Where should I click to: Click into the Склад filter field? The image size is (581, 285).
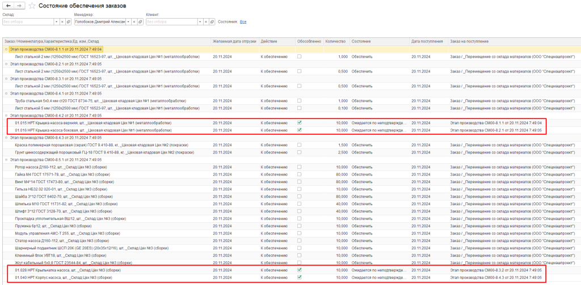point(28,22)
